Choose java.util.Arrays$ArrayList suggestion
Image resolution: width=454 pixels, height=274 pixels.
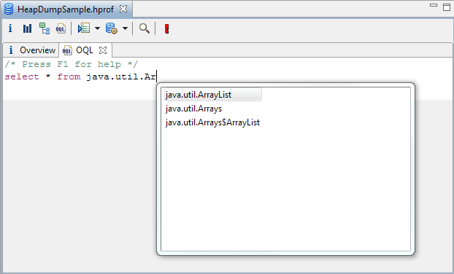212,122
